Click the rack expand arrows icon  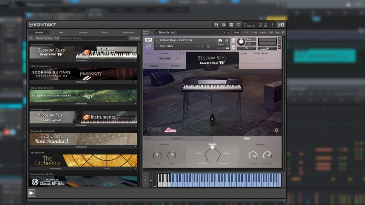coord(283,32)
